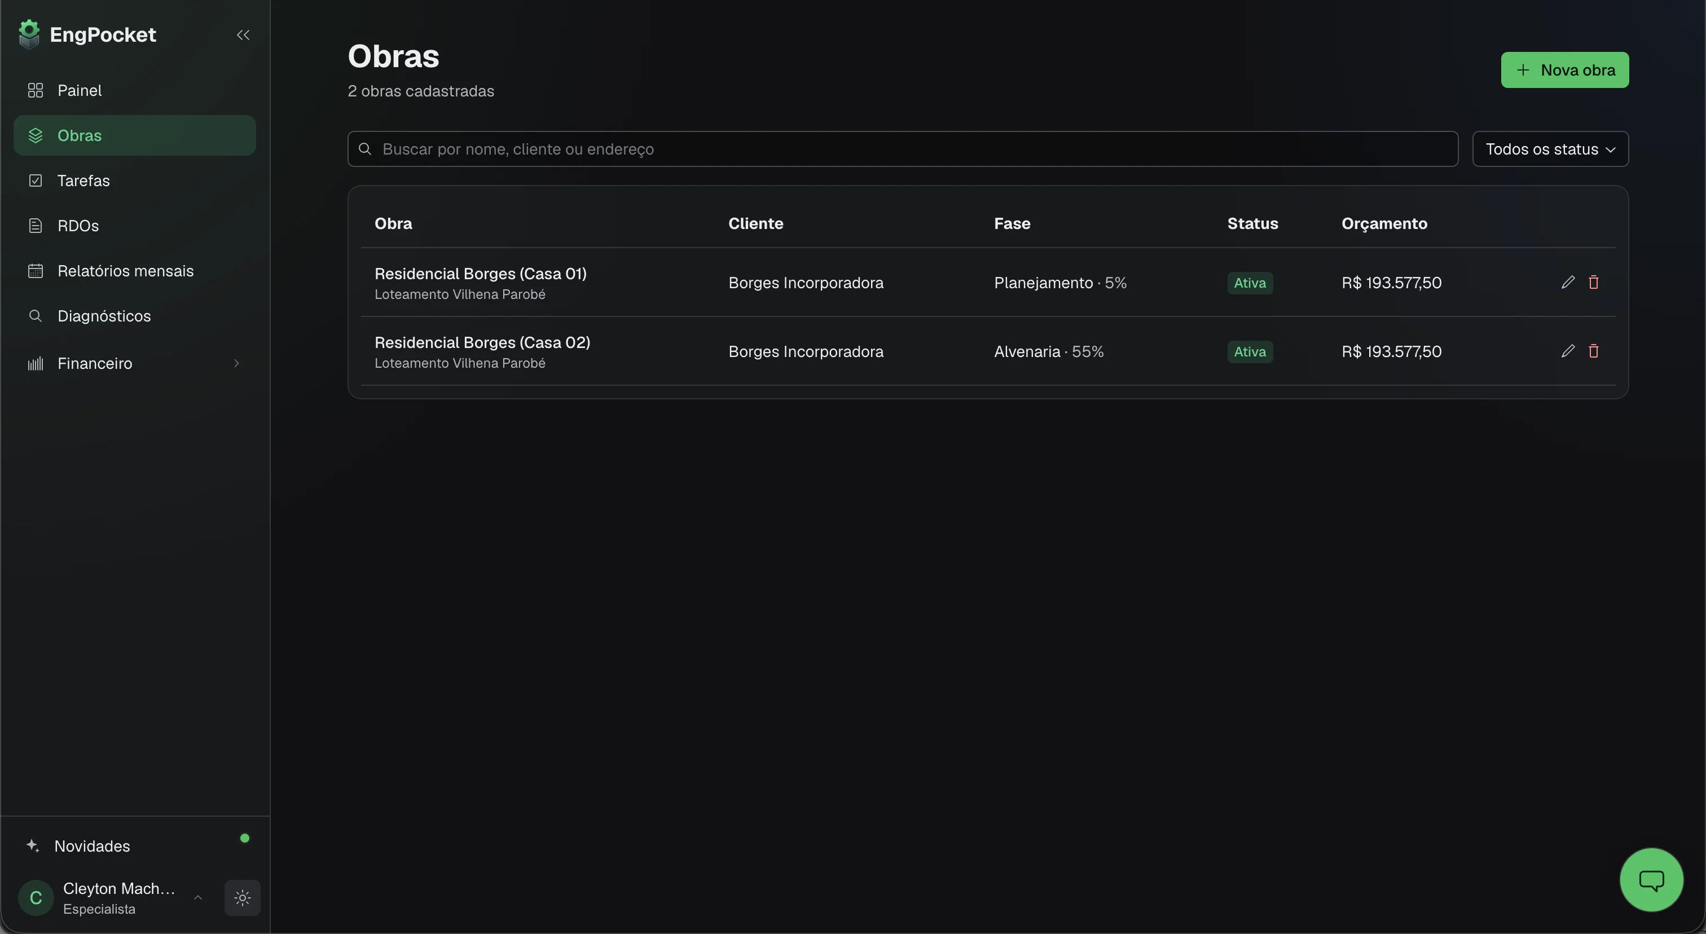Open the green chat support bubble
Viewport: 1706px width, 934px height.
[1651, 880]
